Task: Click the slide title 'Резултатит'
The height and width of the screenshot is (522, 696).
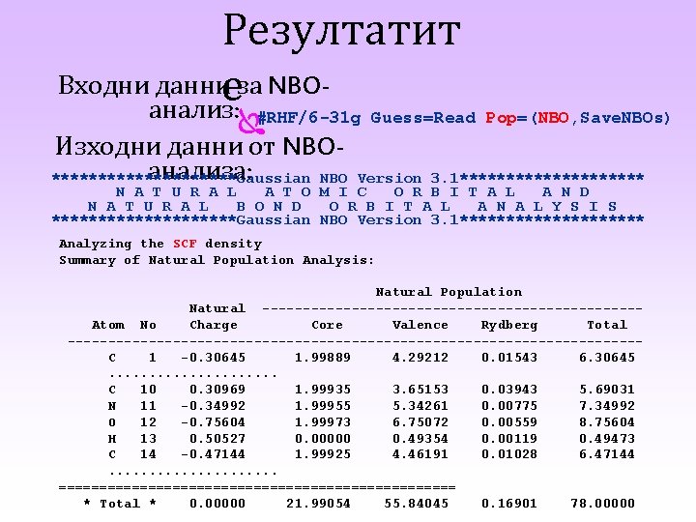Action: [x=341, y=32]
